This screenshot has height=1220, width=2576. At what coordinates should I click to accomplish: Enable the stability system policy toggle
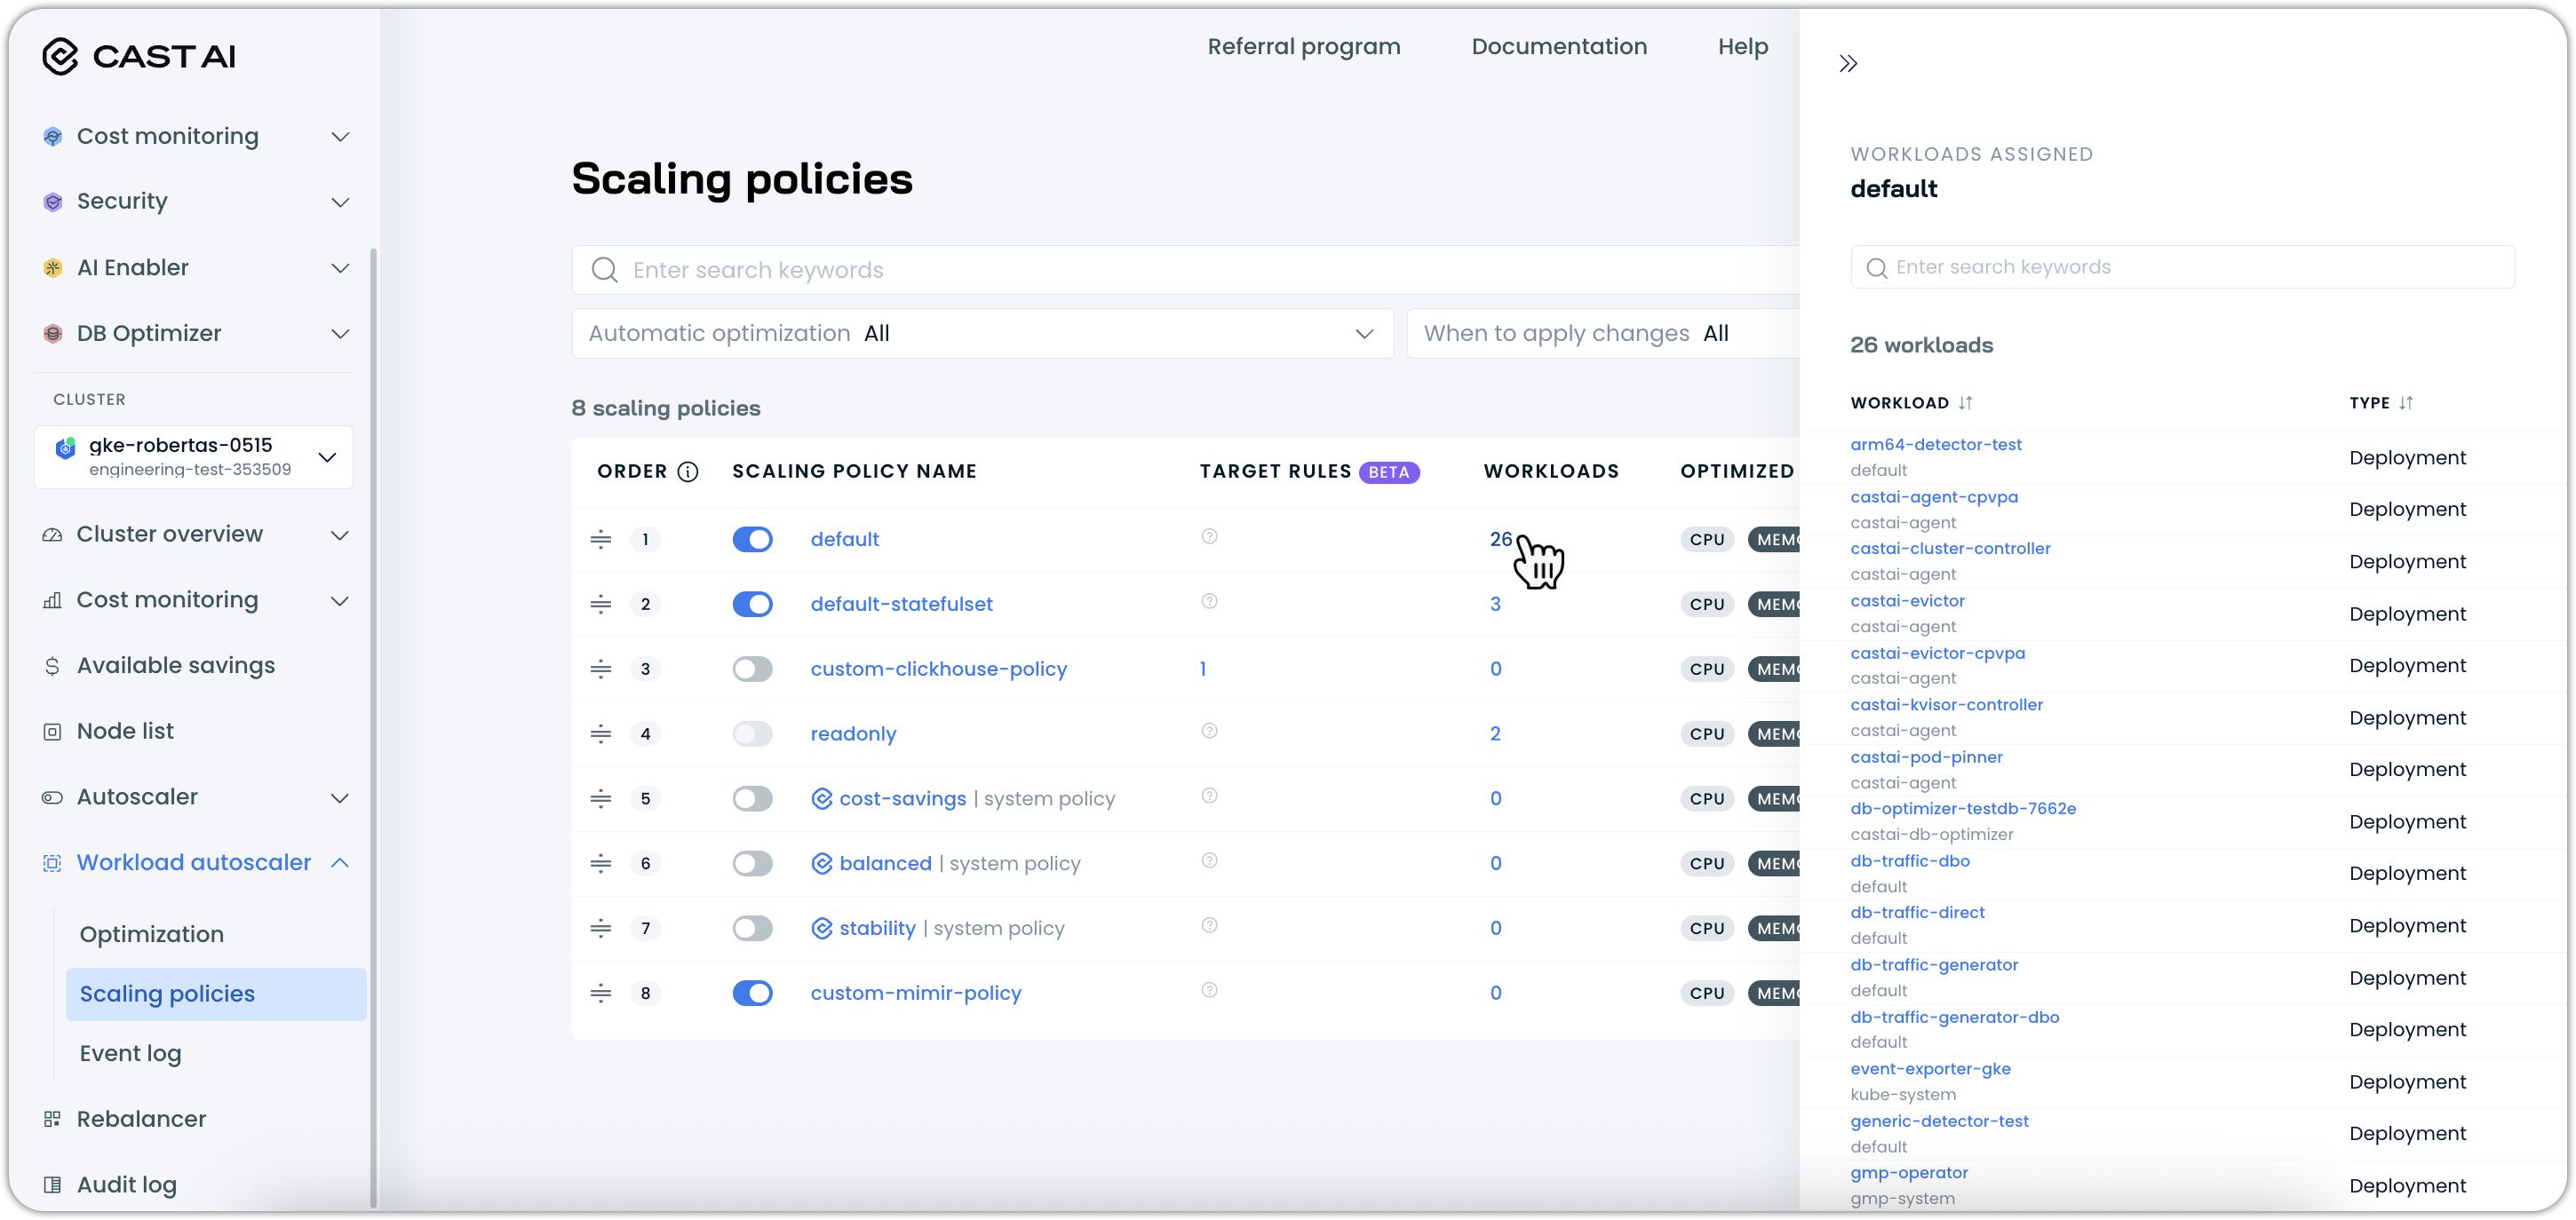pos(752,929)
